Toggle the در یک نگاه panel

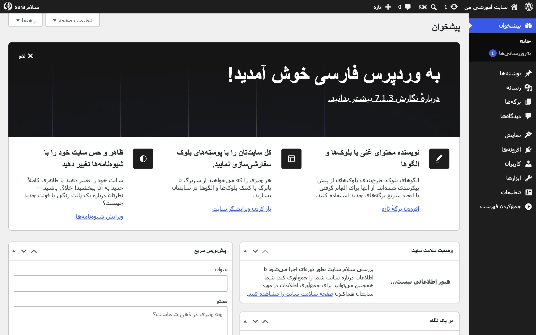[245, 321]
